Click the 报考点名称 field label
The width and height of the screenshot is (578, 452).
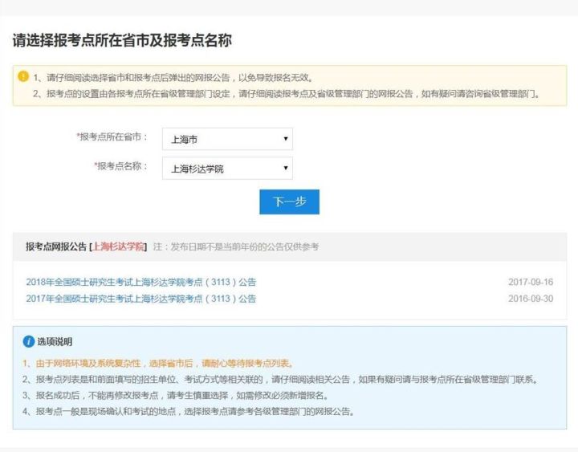(122, 166)
